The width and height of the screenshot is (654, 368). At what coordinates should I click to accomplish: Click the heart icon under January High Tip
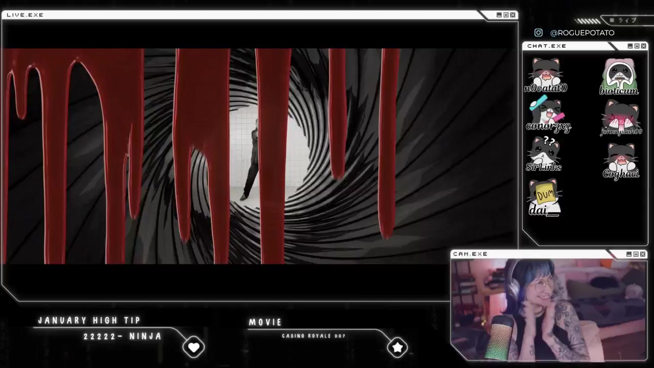[x=193, y=347]
